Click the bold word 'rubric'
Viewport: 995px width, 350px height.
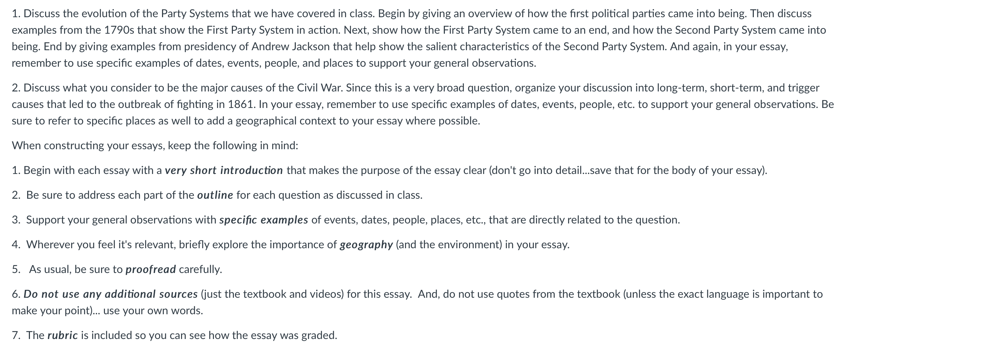[63, 335]
